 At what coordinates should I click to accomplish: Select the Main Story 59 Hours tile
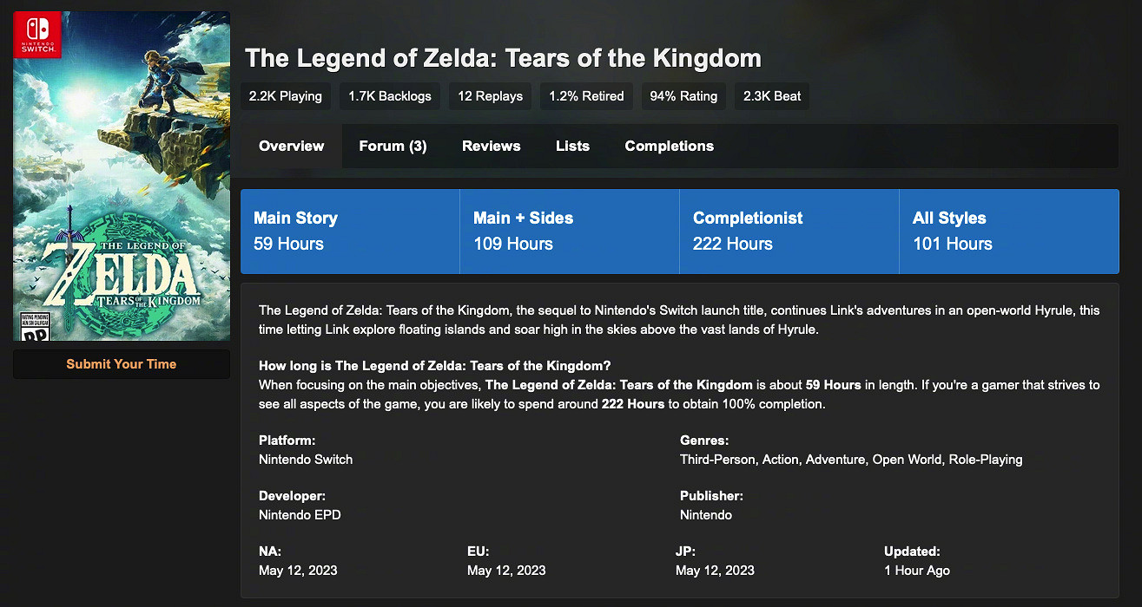pos(350,232)
